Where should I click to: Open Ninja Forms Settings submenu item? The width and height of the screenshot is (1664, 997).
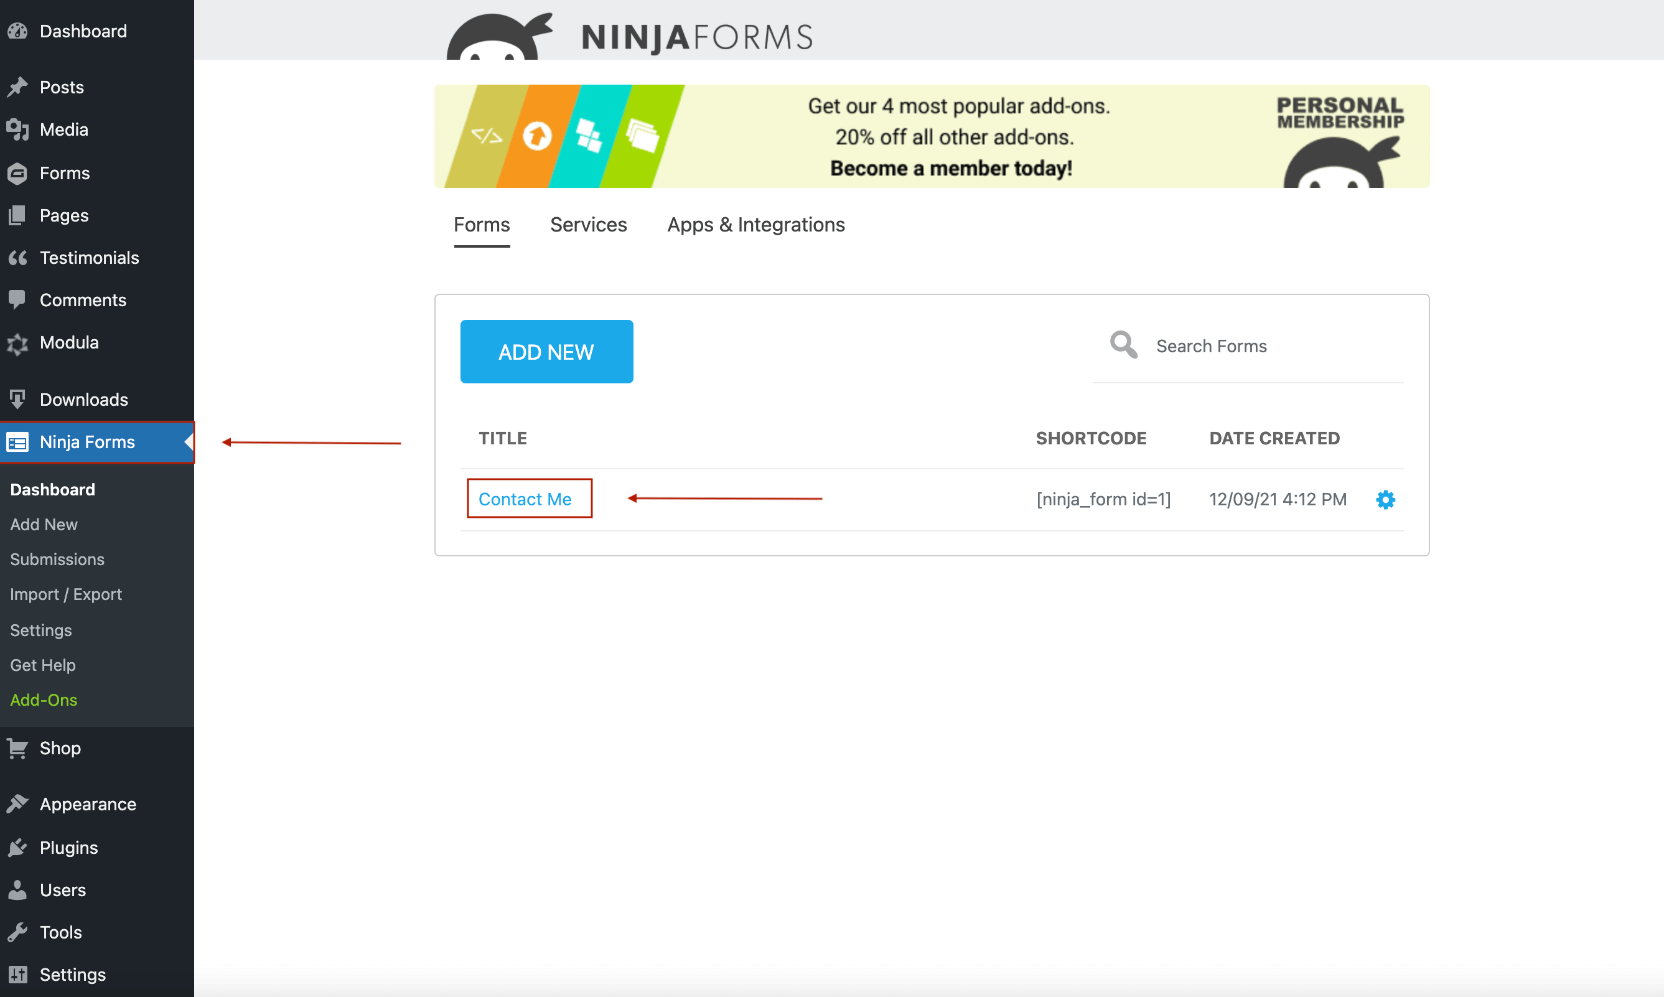[x=41, y=630]
